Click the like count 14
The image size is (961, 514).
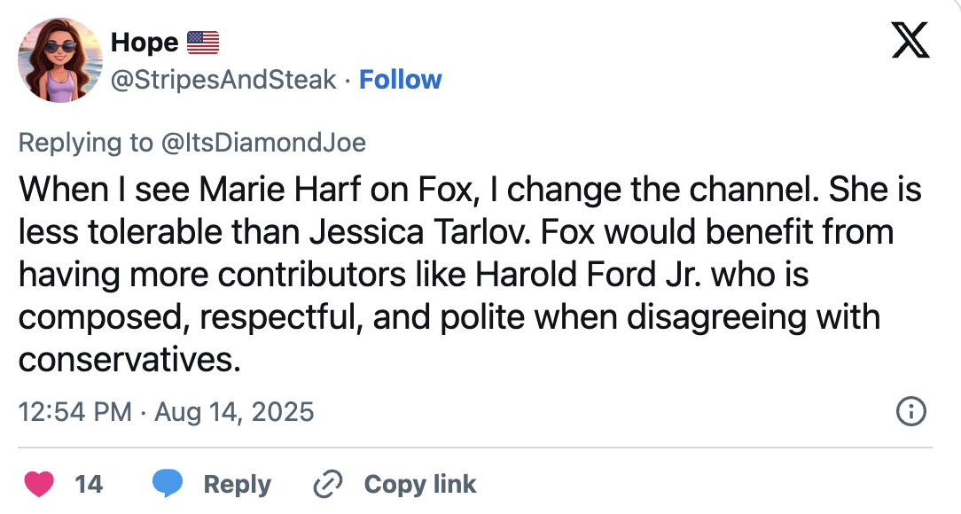pyautogui.click(x=89, y=484)
